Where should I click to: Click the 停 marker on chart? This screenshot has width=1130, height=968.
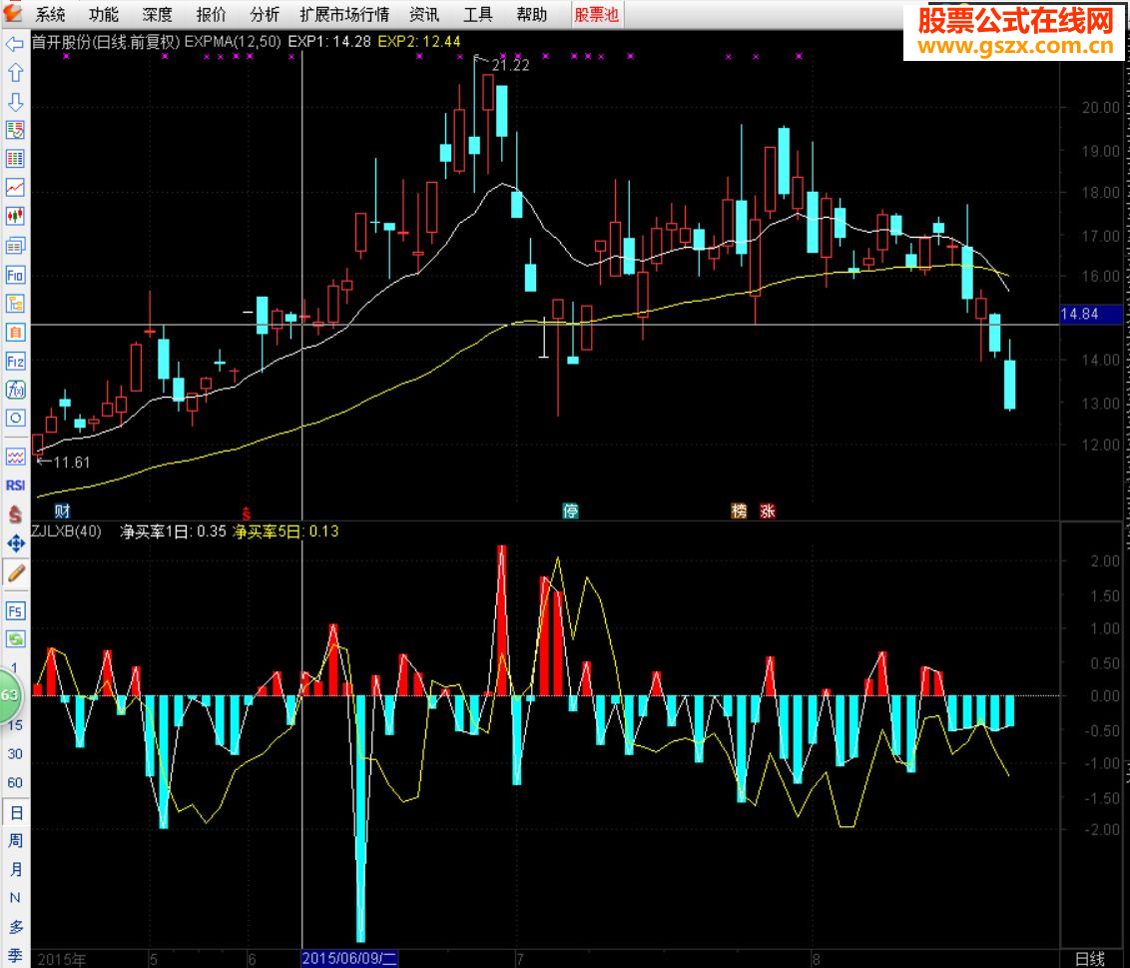pos(570,511)
